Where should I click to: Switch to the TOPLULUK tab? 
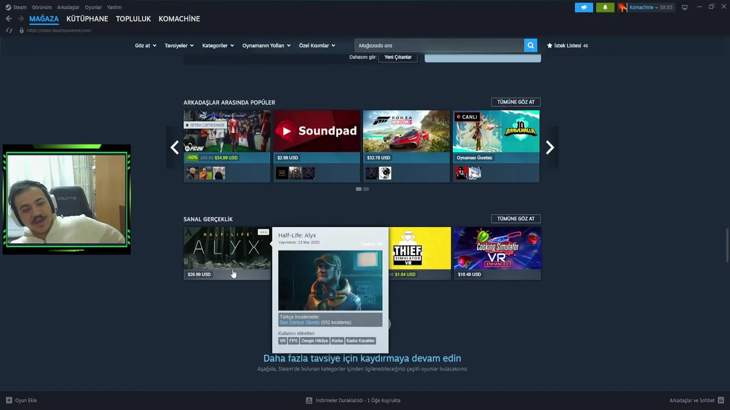pyautogui.click(x=133, y=19)
